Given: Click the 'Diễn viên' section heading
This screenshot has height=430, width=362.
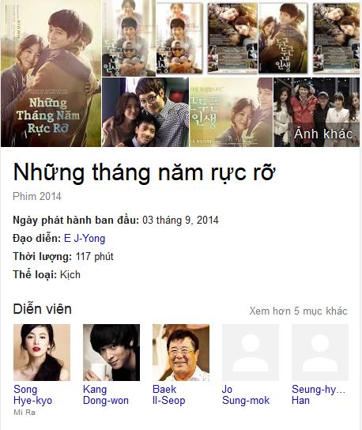Looking at the screenshot, I should click(42, 309).
